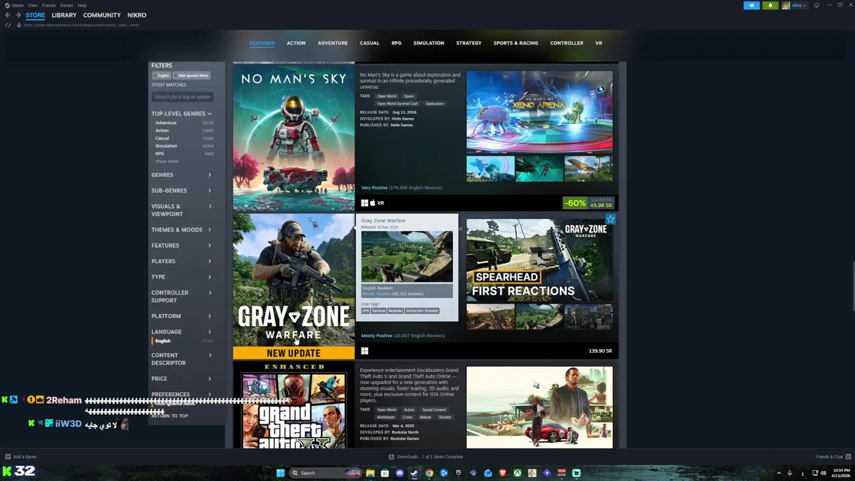Open the No Man's Sky Xeno Arena video thumbnail
The height and width of the screenshot is (481, 855).
(539, 112)
